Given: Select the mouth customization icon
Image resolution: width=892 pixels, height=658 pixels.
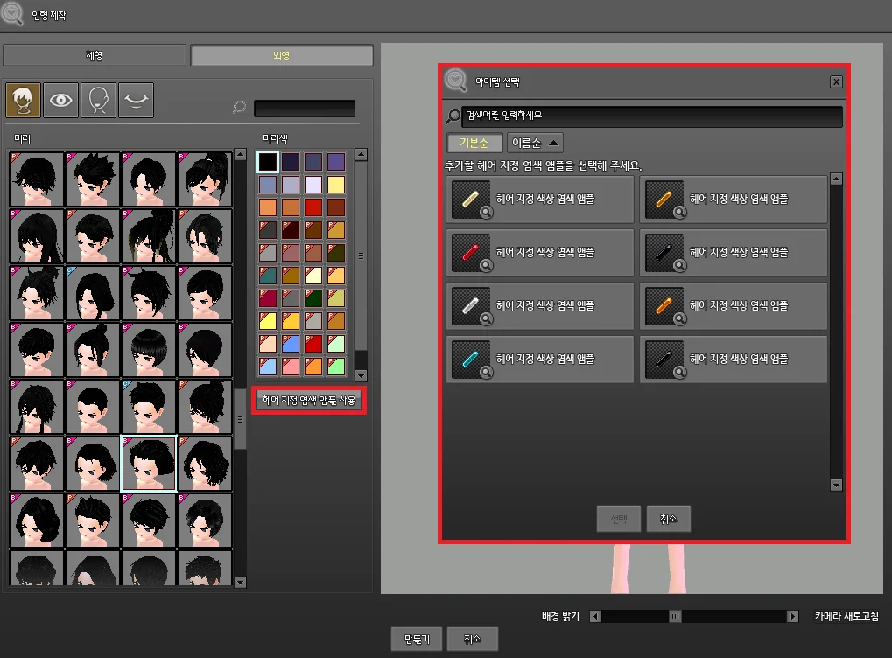Looking at the screenshot, I should pos(136,99).
